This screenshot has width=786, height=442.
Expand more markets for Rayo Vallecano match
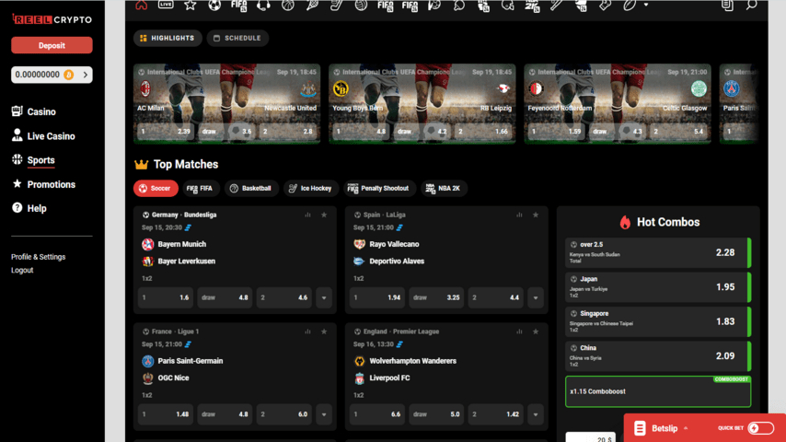(536, 297)
